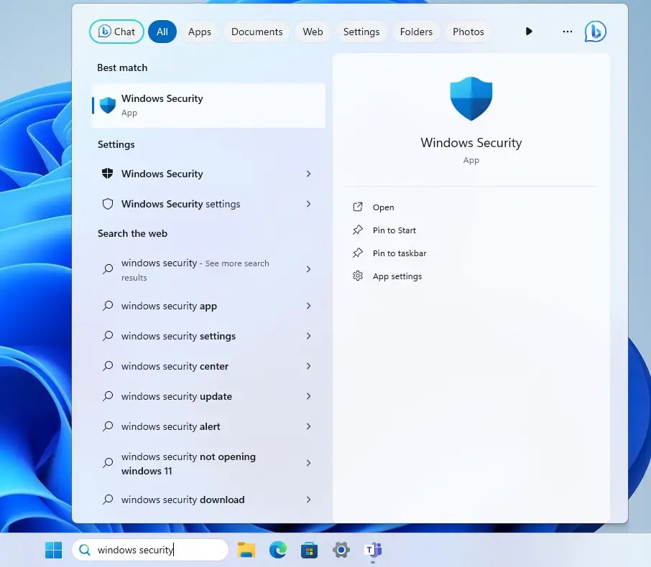The width and height of the screenshot is (651, 567).
Task: Show more filter tabs with arrow
Action: (x=529, y=31)
